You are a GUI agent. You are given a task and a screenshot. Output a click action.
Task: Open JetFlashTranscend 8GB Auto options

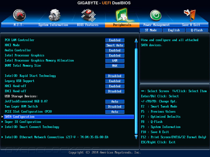tap(115, 101)
